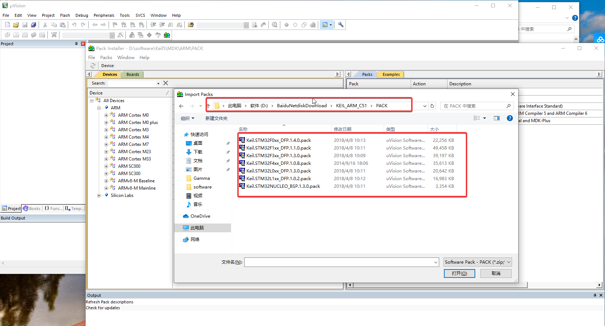605x326 pixels.
Task: Open the 组织 dropdown menu
Action: pos(188,118)
